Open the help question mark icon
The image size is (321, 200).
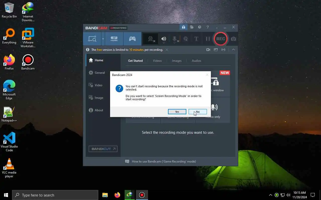click(x=207, y=27)
